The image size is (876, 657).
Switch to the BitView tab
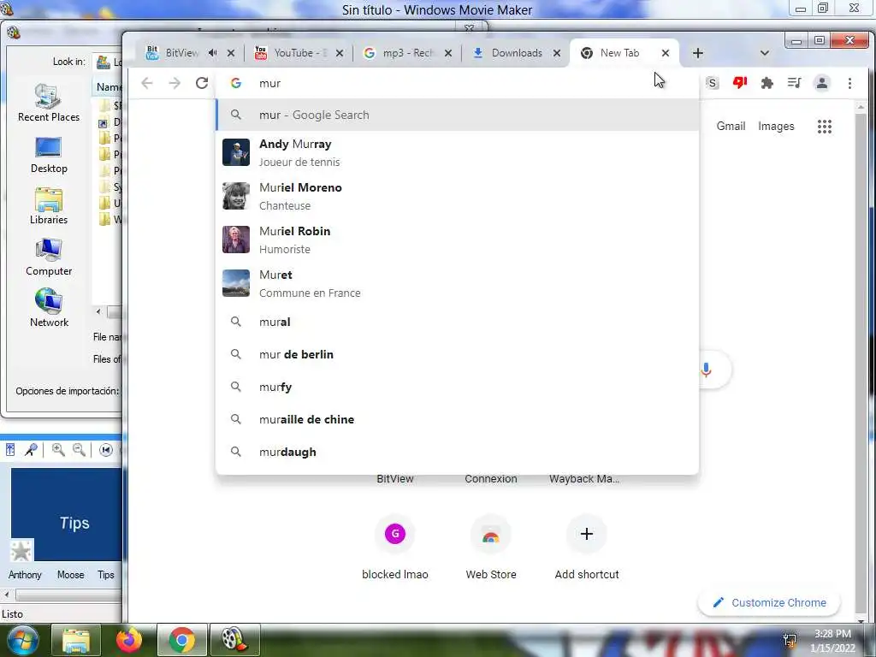click(x=181, y=53)
